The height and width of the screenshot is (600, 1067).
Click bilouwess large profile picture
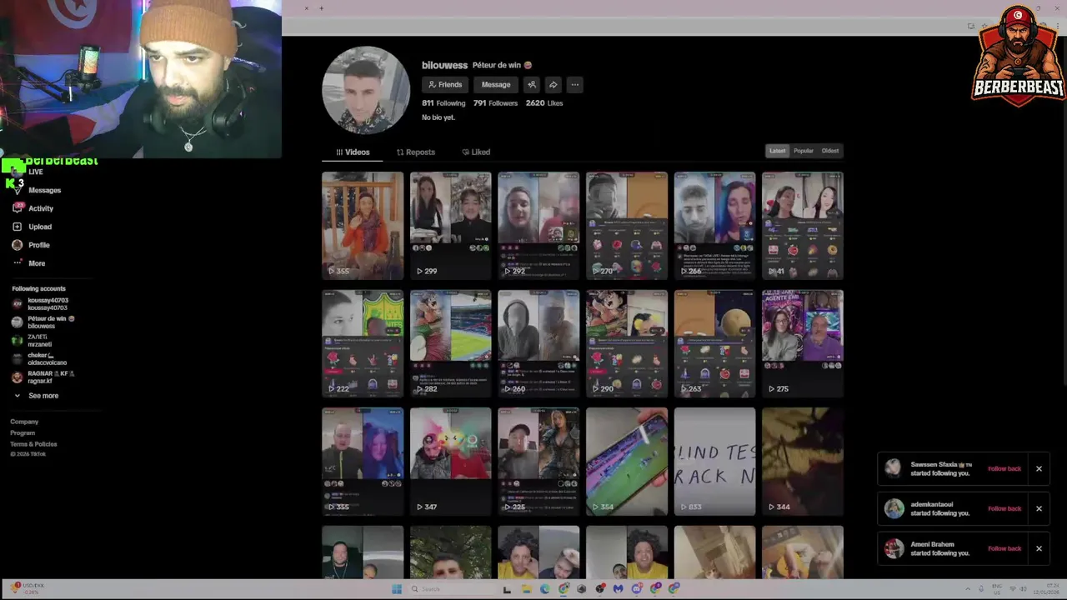[366, 90]
